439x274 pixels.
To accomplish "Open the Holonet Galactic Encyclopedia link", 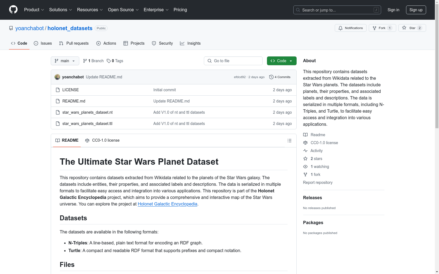I will point(167,204).
